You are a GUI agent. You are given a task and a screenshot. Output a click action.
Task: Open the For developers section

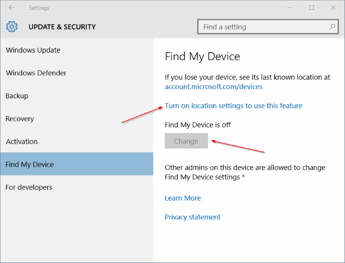click(29, 187)
